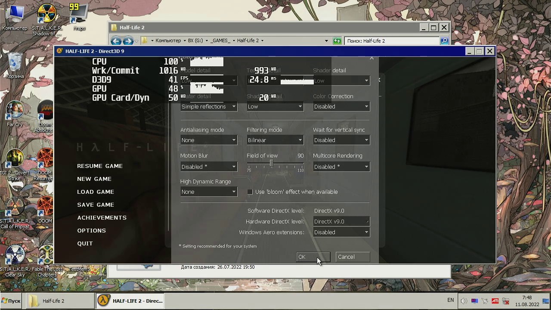
Task: Click HALF-LIFE 2 - Direct3D taskbar button
Action: pyautogui.click(x=130, y=301)
